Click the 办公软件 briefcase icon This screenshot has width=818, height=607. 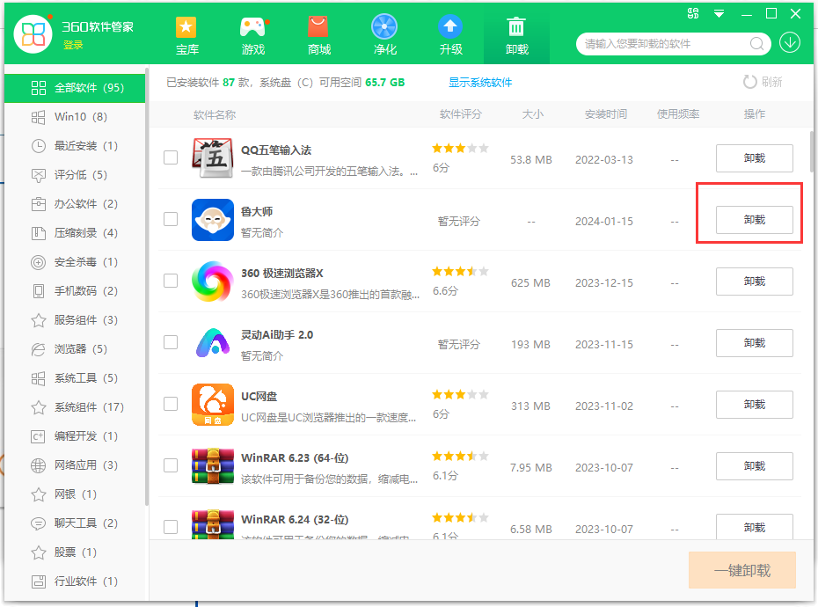click(39, 204)
